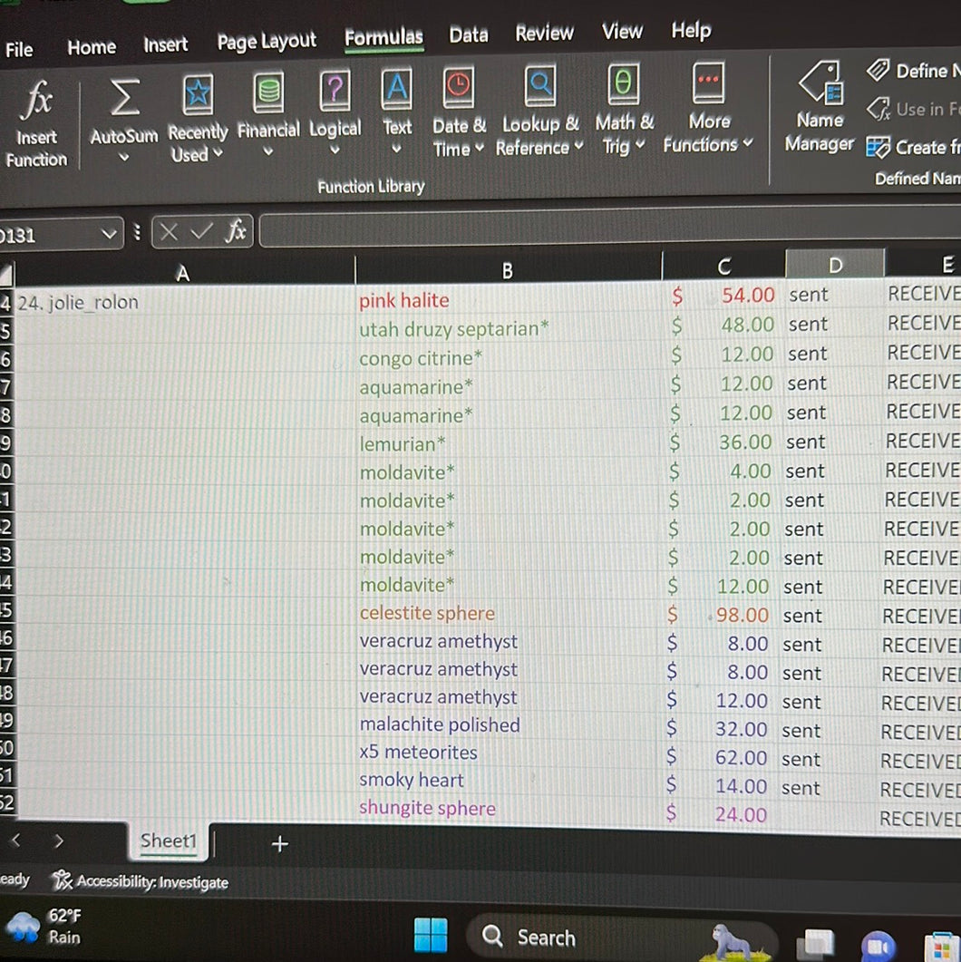
Task: Expand AutoSum dropdown arrow
Action: click(124, 157)
